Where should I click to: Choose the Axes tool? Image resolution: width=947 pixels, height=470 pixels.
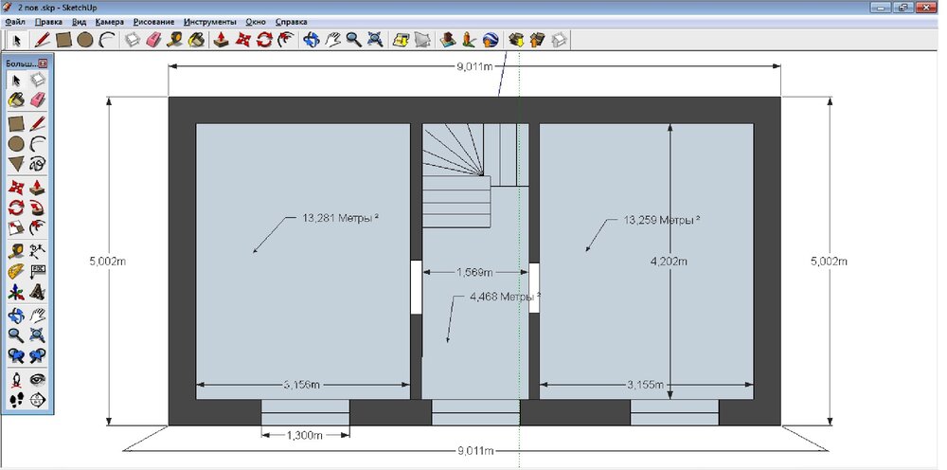tap(16, 291)
